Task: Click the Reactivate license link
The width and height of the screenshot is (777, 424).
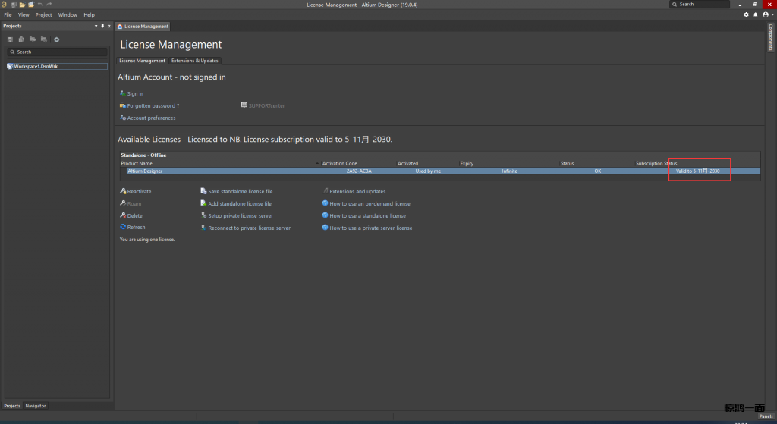Action: click(x=139, y=192)
